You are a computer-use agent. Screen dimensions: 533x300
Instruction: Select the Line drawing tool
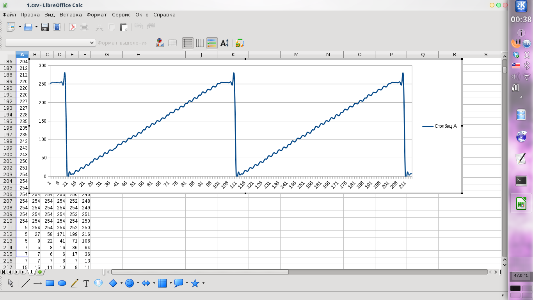(x=25, y=283)
